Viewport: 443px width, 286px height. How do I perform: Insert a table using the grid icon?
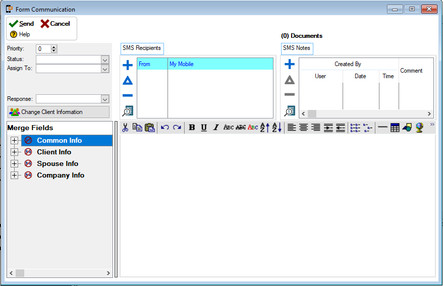395,128
